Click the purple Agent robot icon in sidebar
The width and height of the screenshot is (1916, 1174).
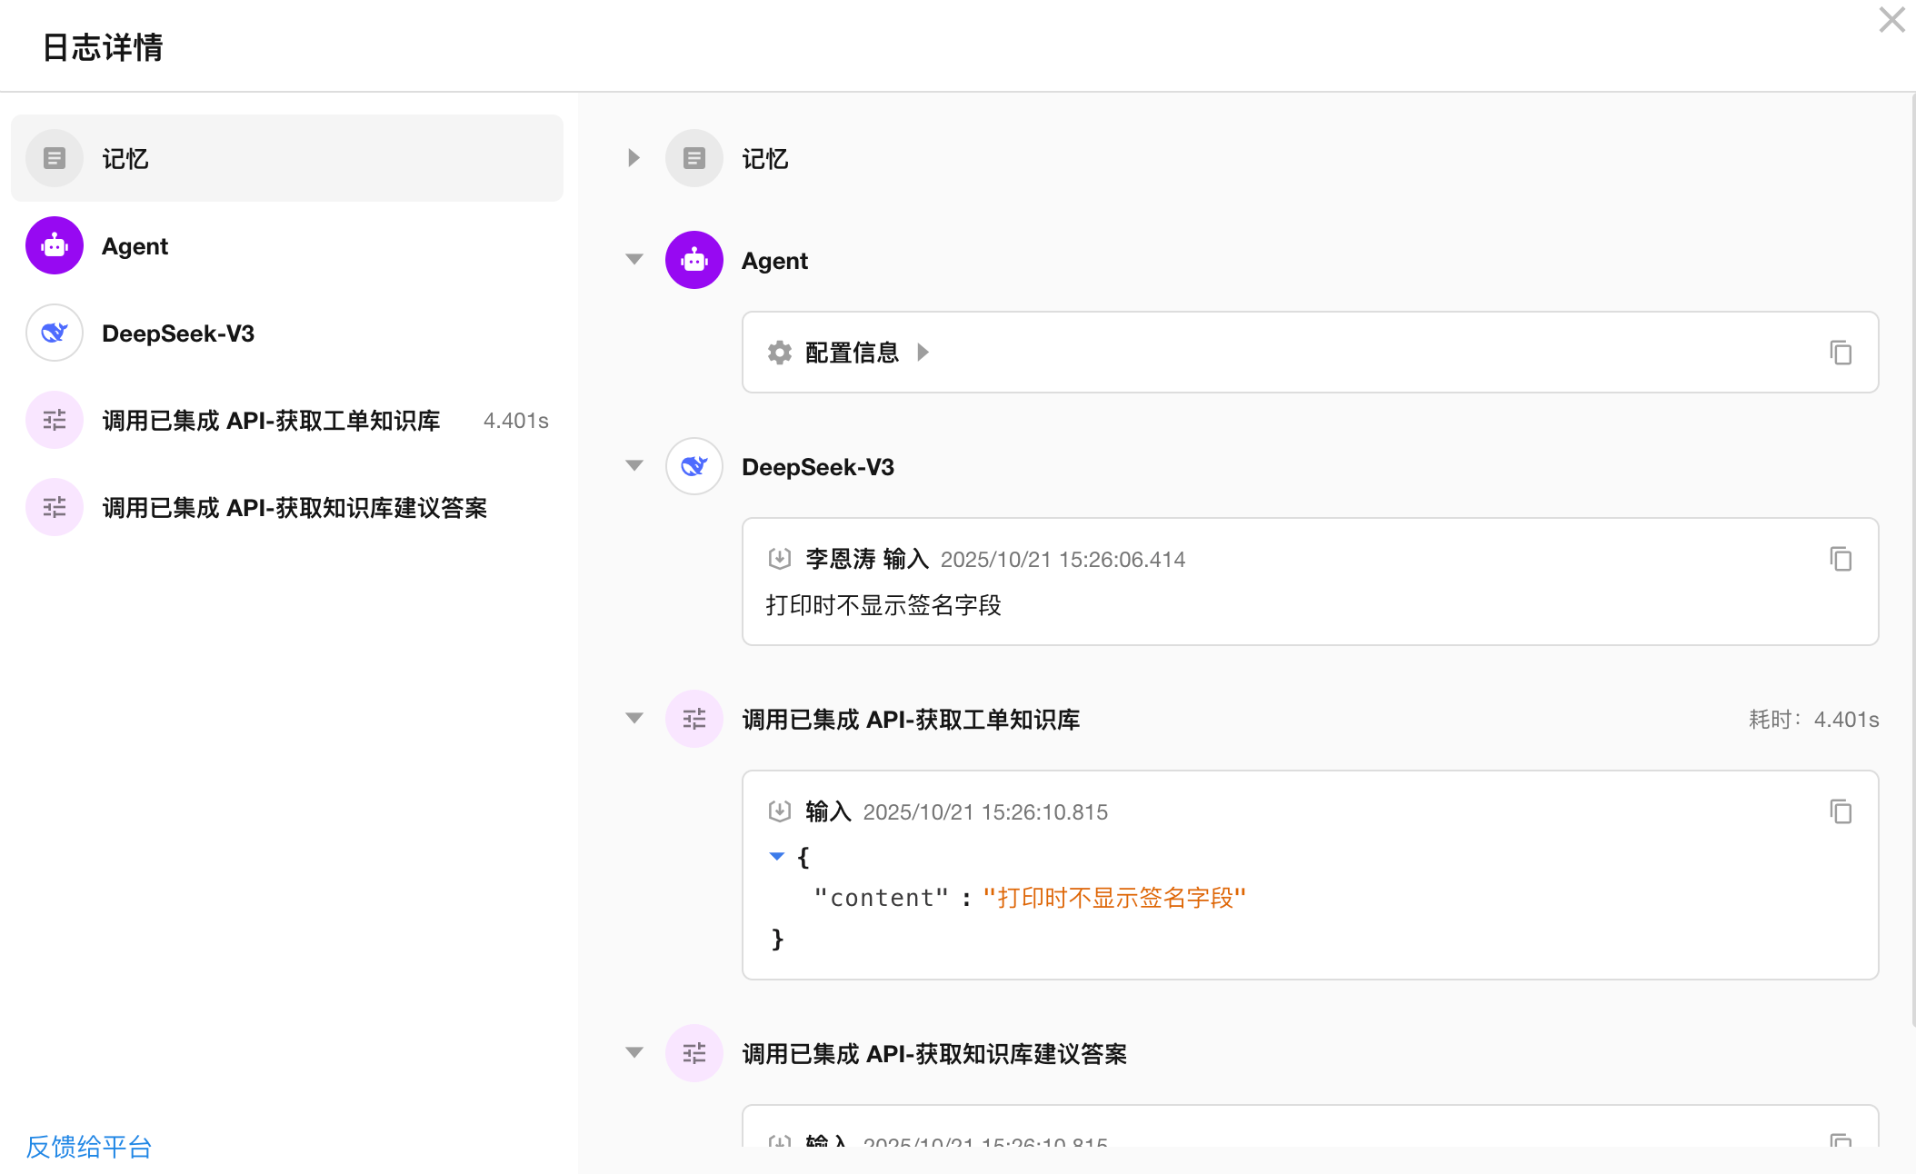55,245
